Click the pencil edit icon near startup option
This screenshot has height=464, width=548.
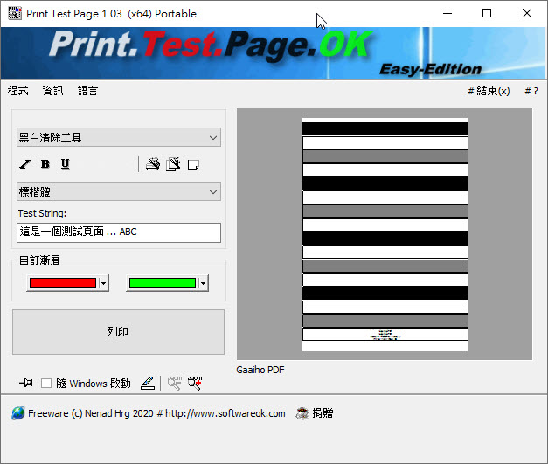pyautogui.click(x=148, y=383)
